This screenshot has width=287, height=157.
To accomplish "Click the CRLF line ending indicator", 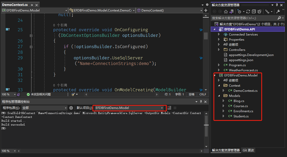I will pyautogui.click(x=203, y=94).
